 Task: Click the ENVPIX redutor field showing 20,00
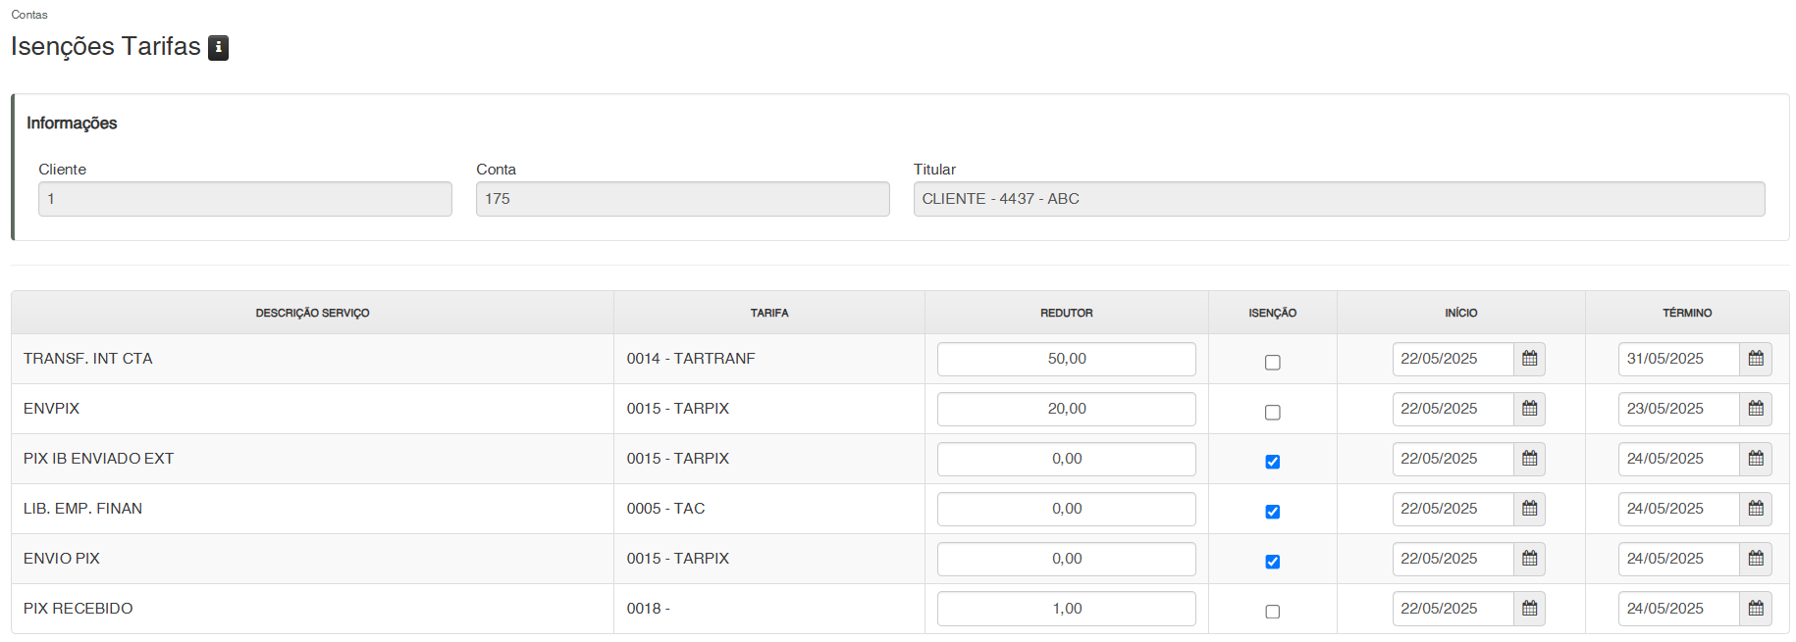(x=1066, y=409)
